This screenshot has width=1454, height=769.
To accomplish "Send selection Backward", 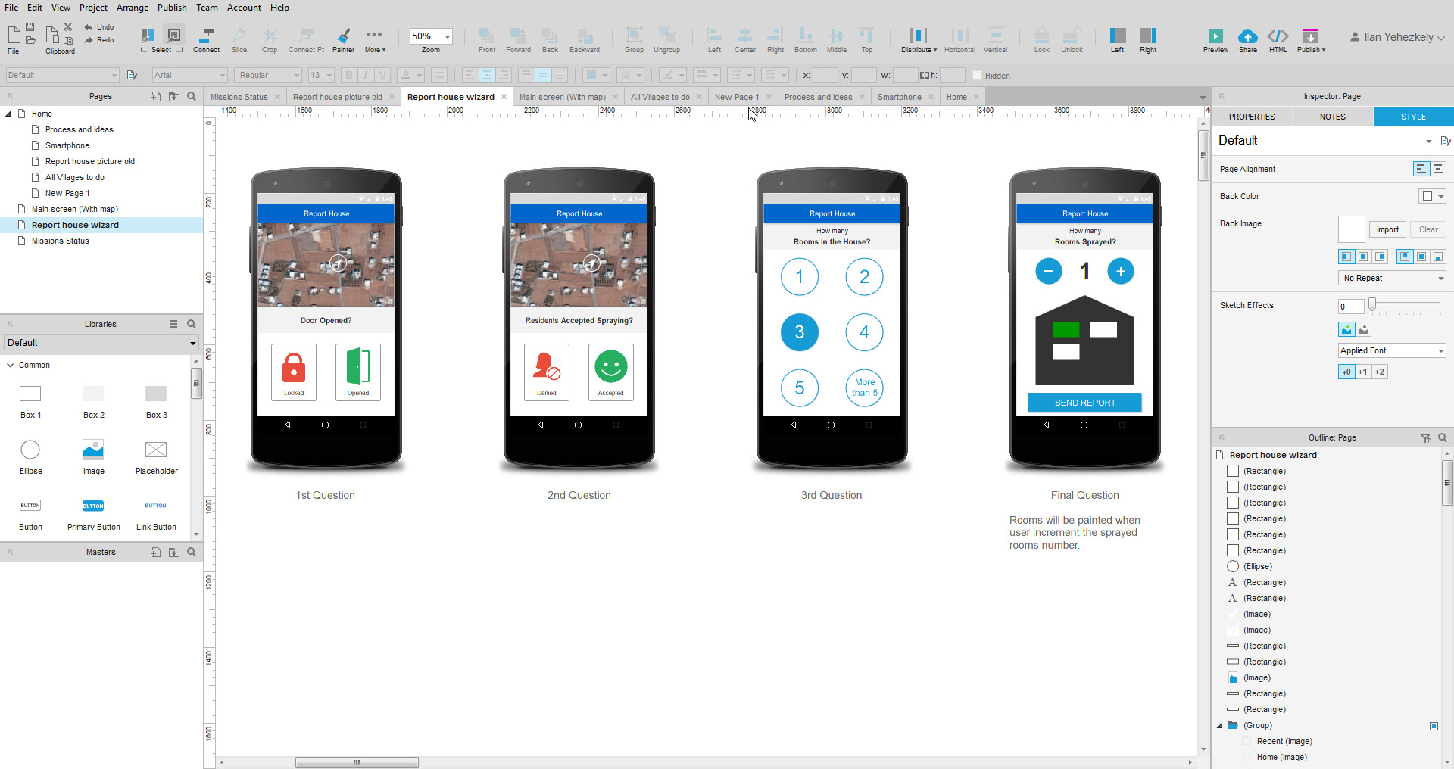I will (x=584, y=40).
